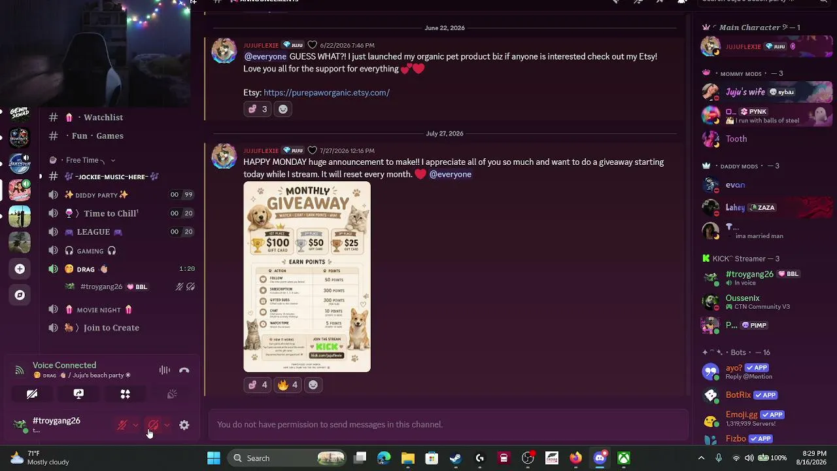837x471 pixels.
Task: Open the purepaworganic Etsy link
Action: tap(326, 92)
